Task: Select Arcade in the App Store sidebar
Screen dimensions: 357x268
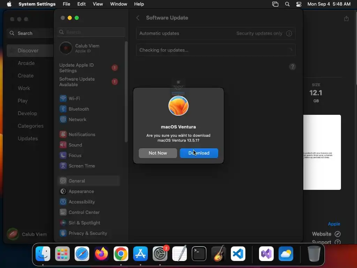Action: [x=26, y=63]
